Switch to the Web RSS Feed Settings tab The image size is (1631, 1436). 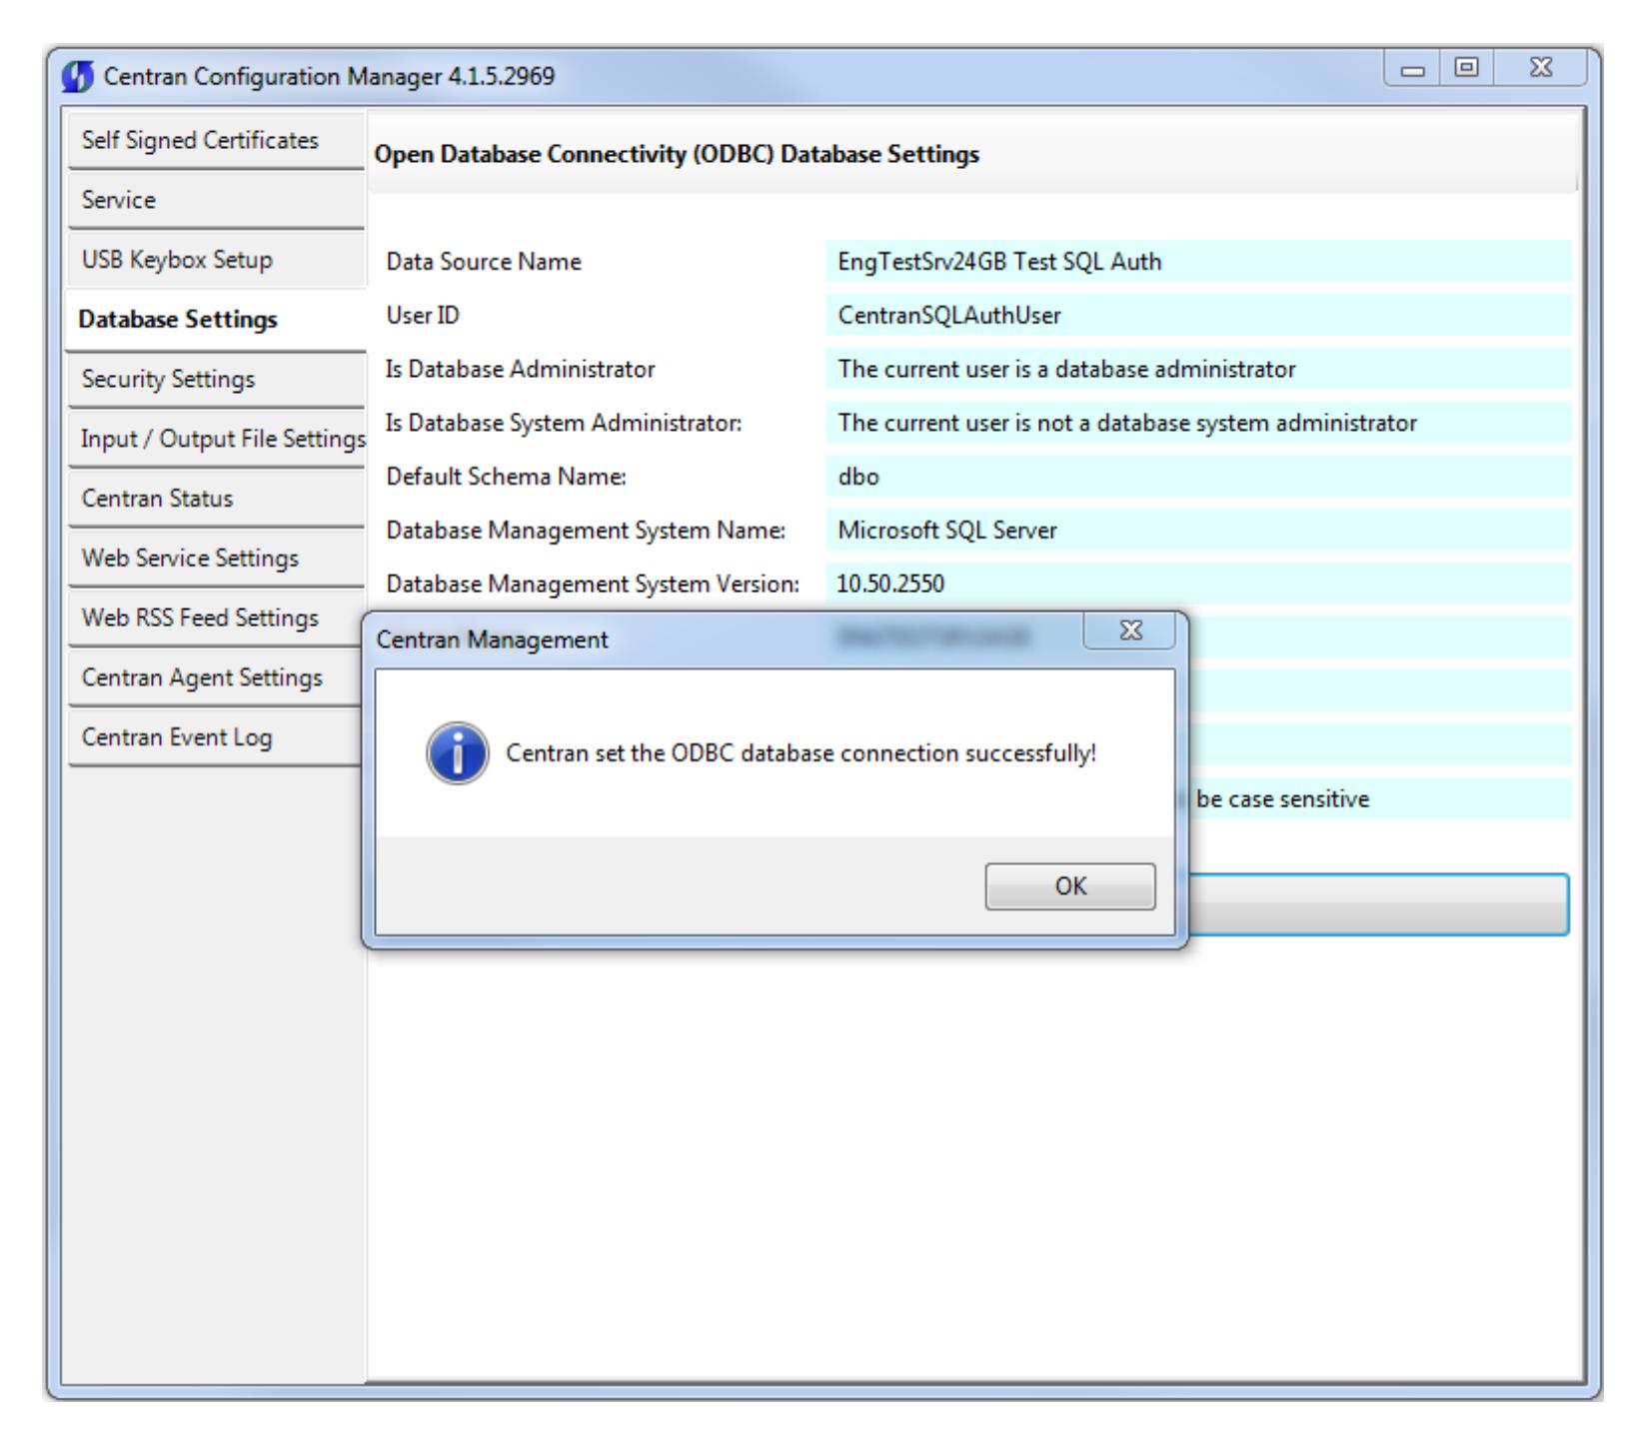coord(215,618)
